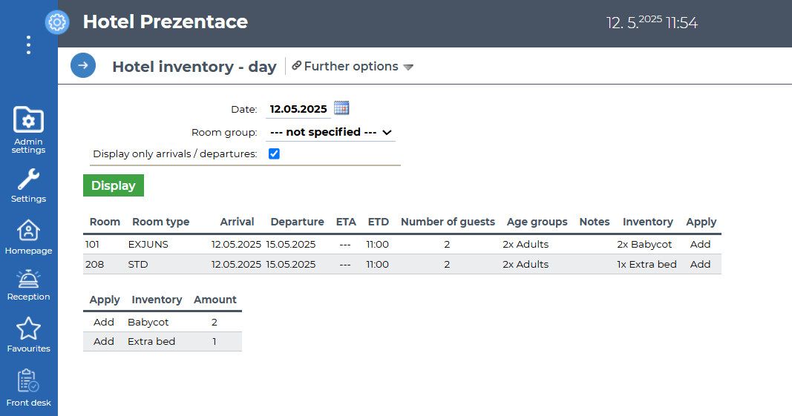Open Favourites star in sidebar
Screen dimensions: 792x416
click(28, 334)
